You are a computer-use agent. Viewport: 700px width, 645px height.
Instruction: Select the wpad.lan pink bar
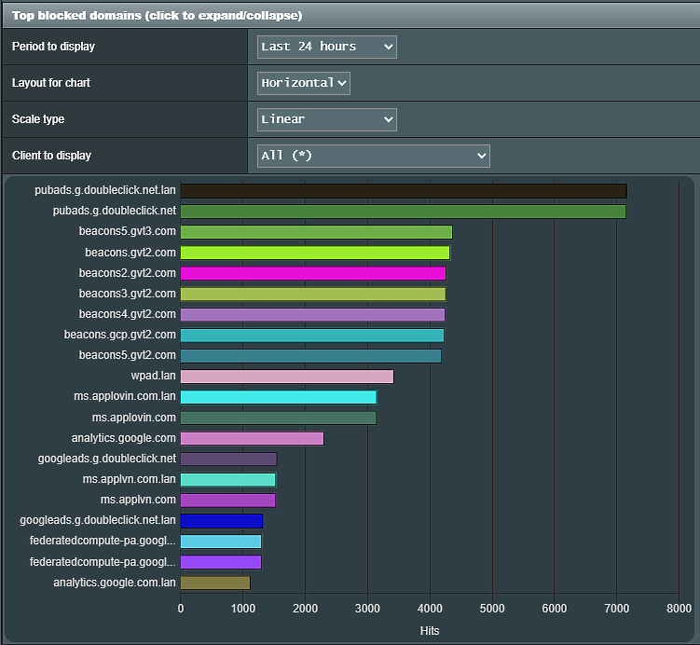pos(287,377)
